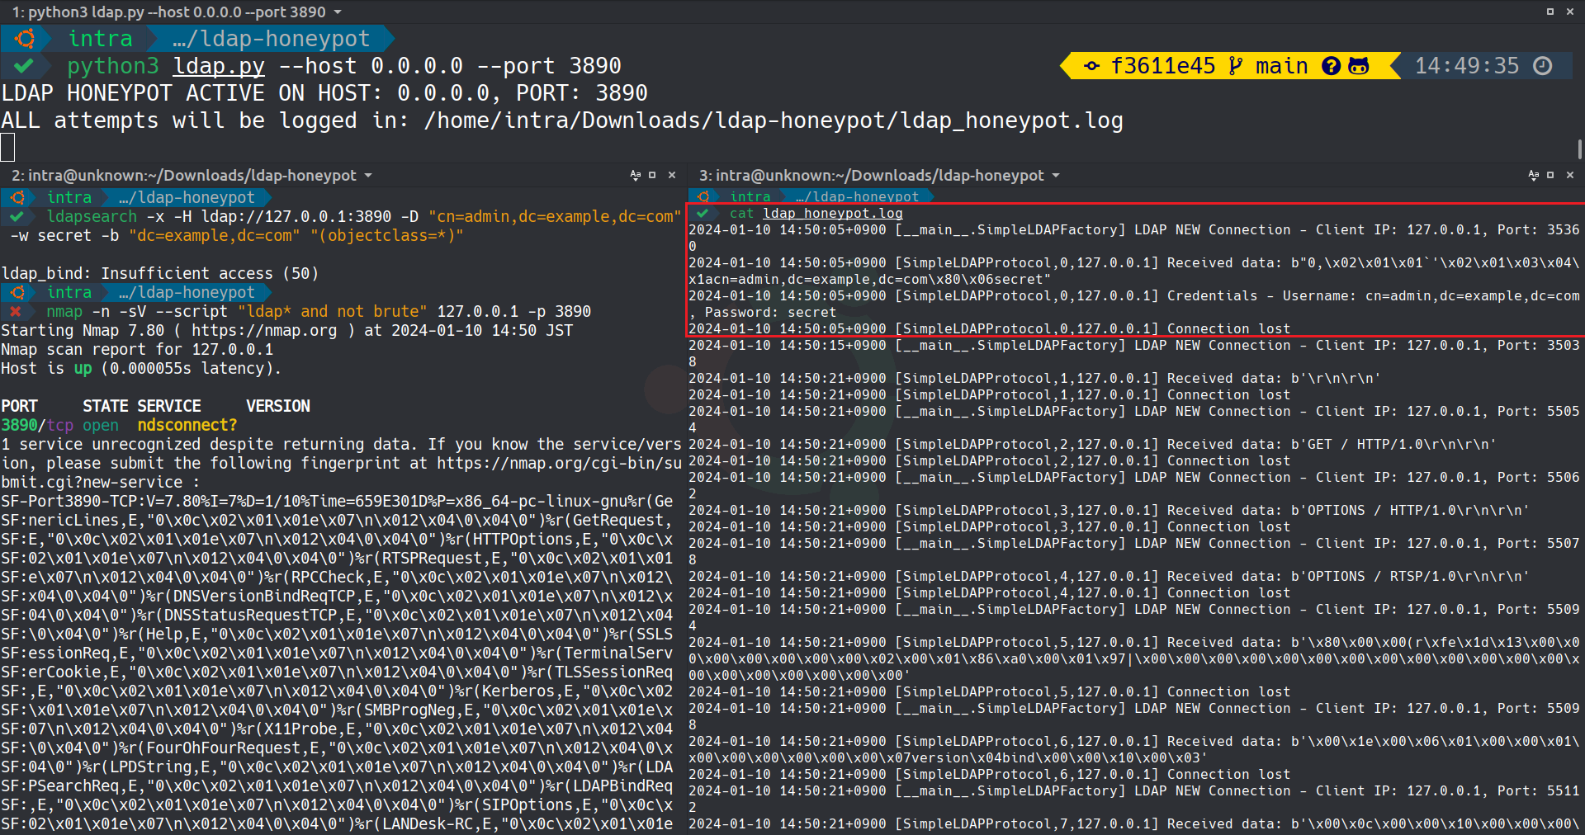
Task: Click the Ubuntu logo in pane 3 prompt
Action: point(703,196)
